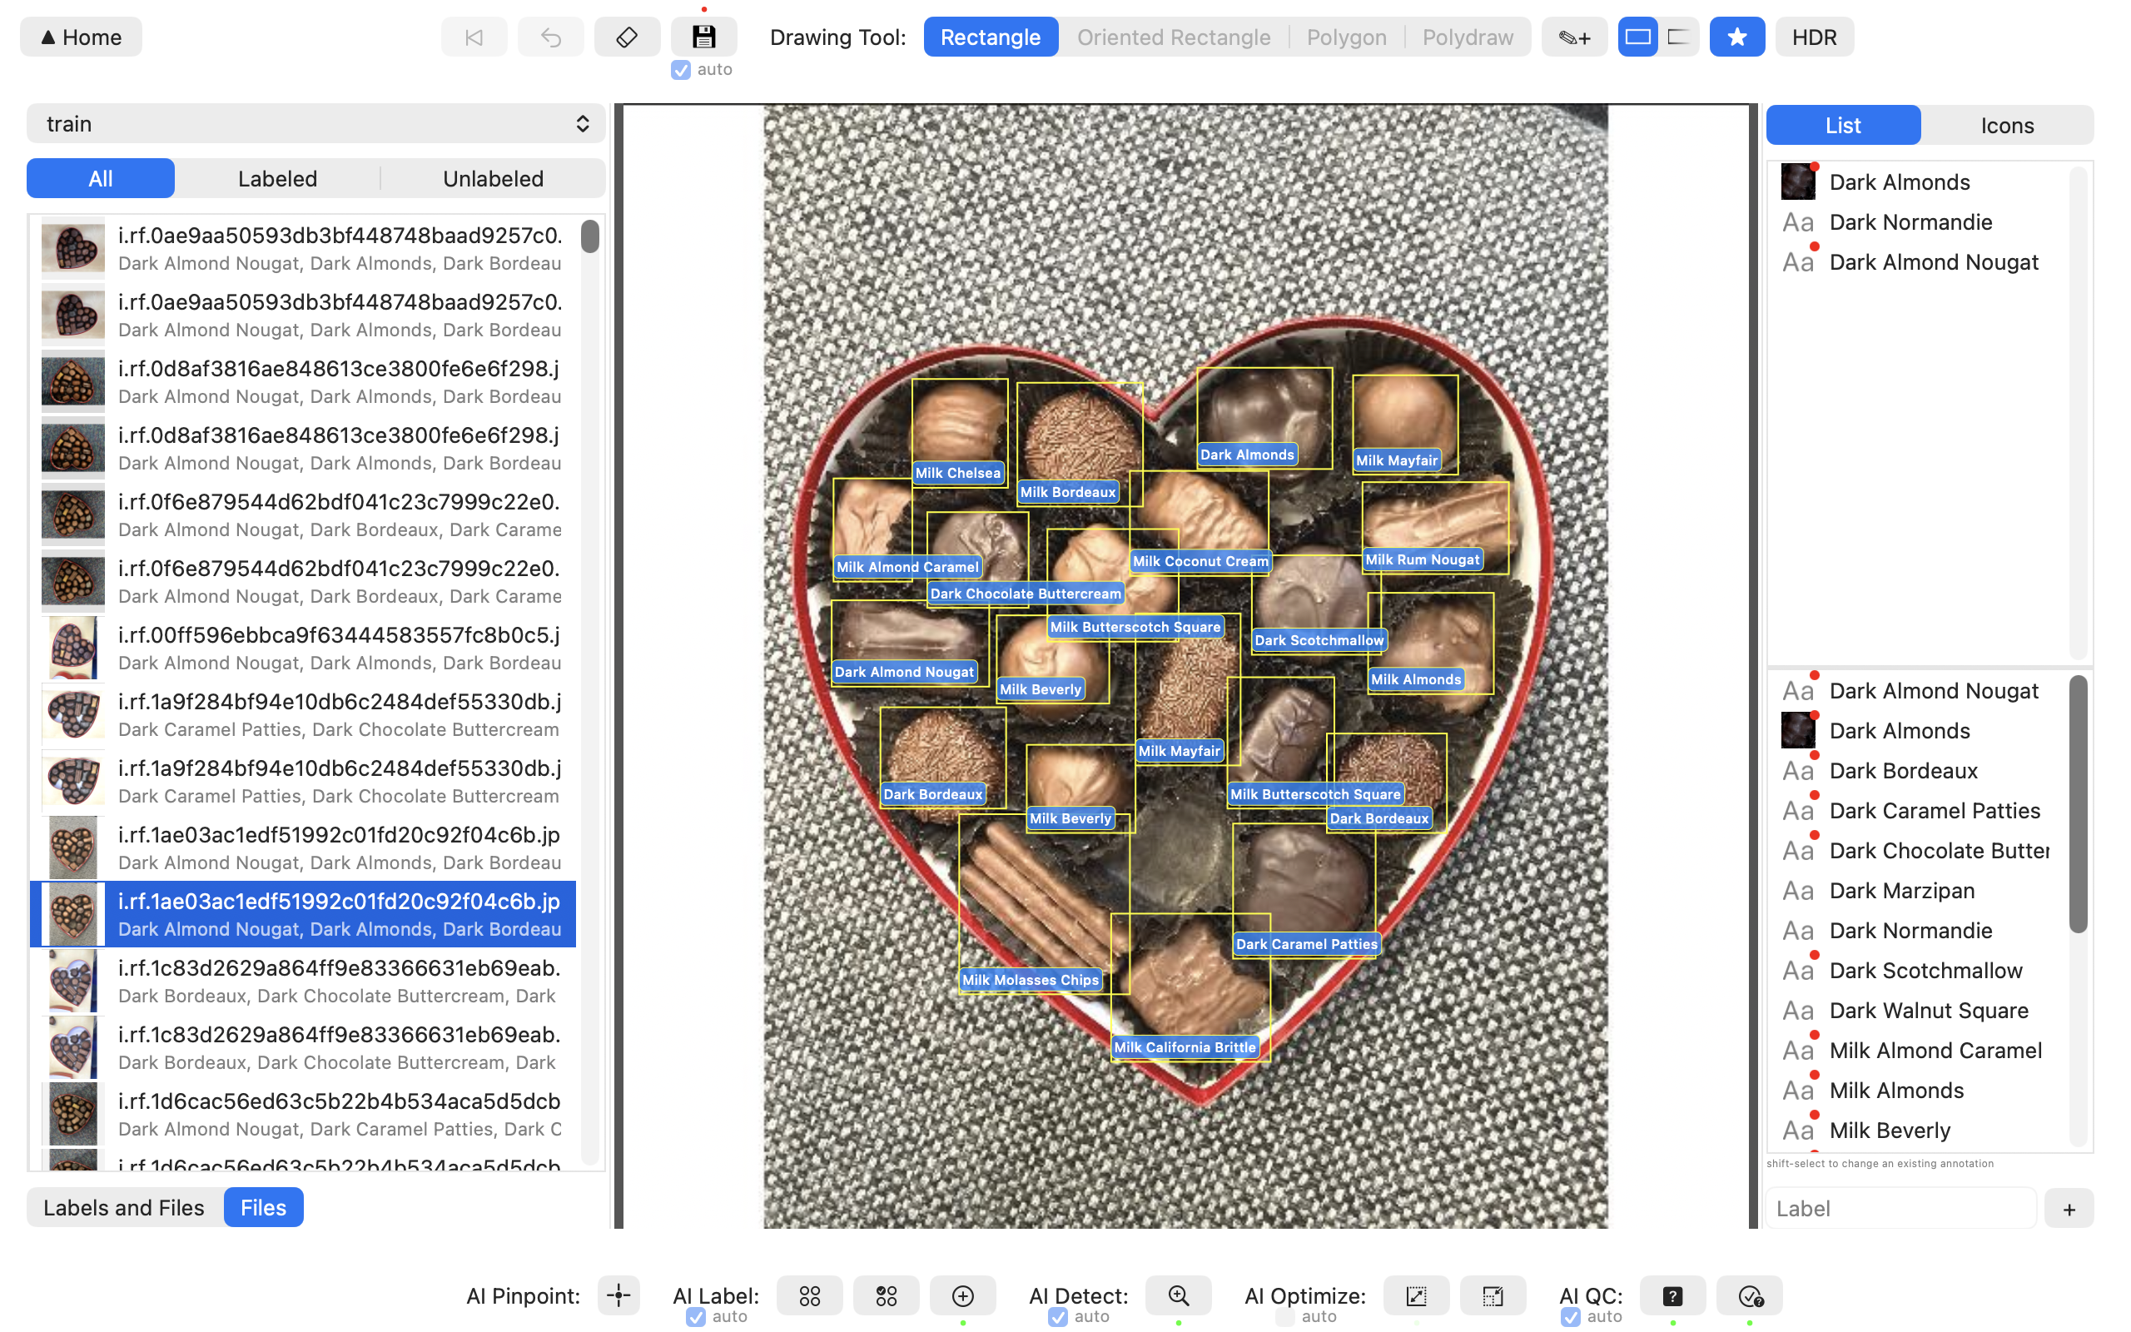Enable AI Optimize auto checkbox
The width and height of the screenshot is (2131, 1332).
pos(1284,1317)
